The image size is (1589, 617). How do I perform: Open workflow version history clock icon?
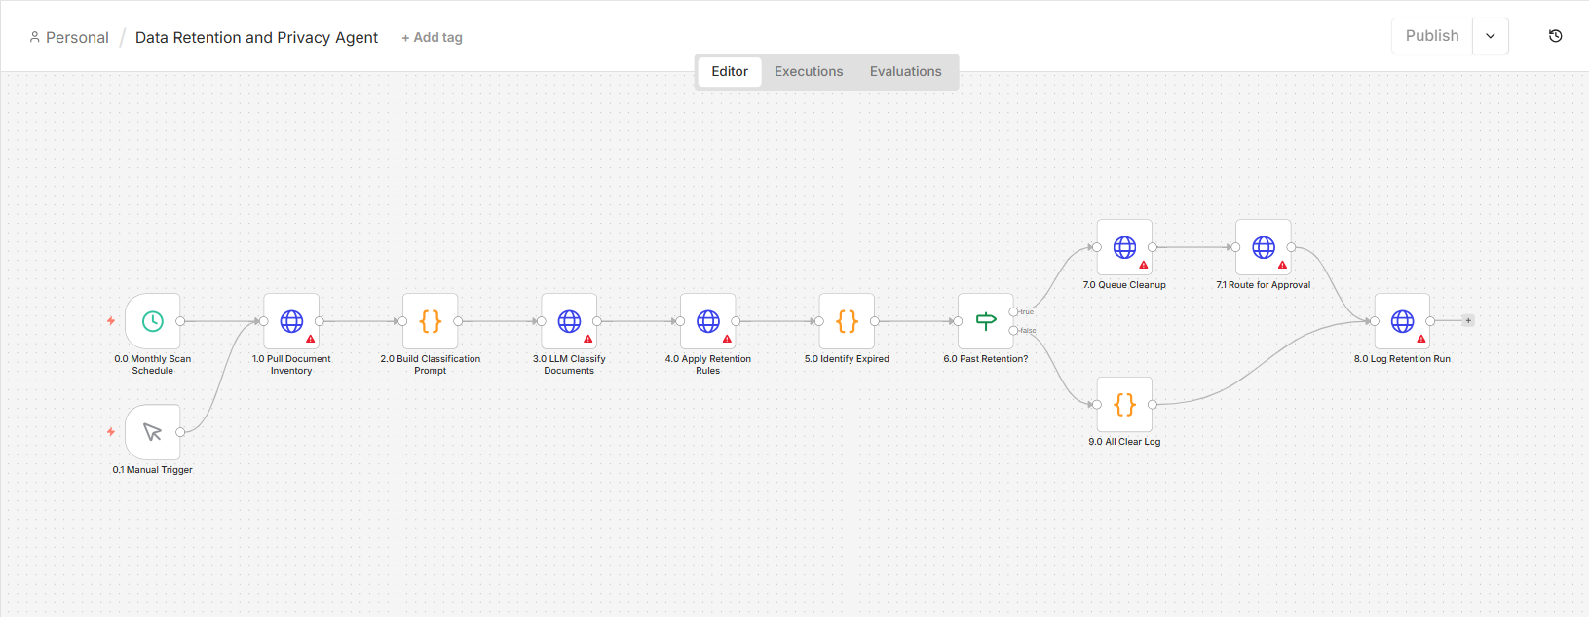1556,36
